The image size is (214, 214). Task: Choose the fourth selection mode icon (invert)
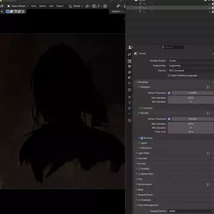coord(19,12)
